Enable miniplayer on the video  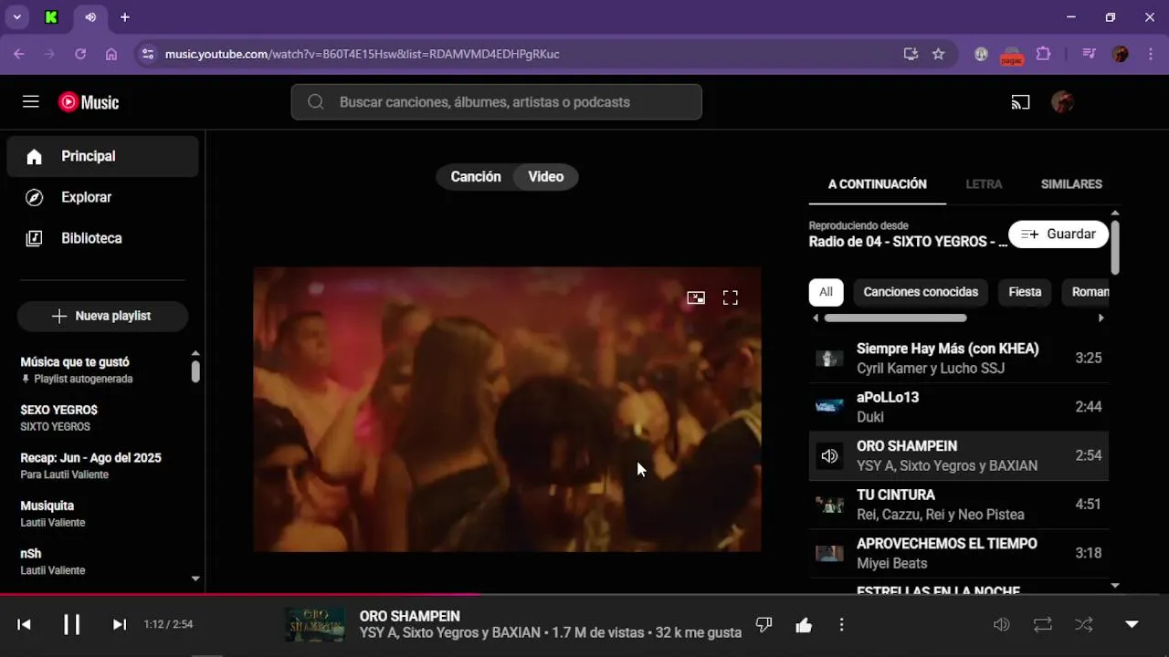point(696,297)
